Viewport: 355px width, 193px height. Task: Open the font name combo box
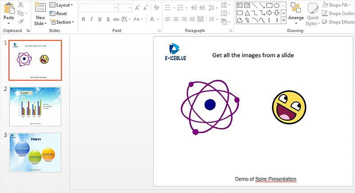point(99,8)
